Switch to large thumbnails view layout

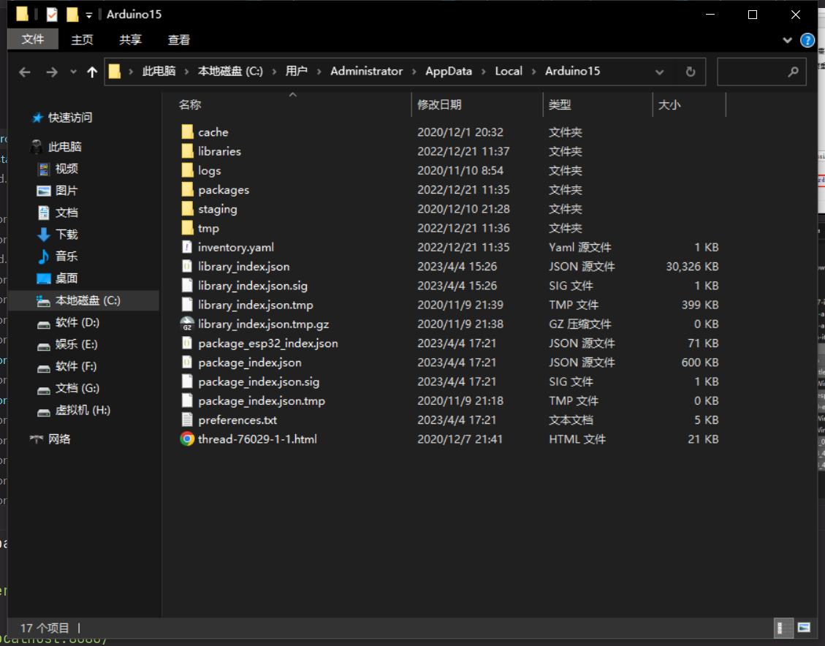point(804,627)
